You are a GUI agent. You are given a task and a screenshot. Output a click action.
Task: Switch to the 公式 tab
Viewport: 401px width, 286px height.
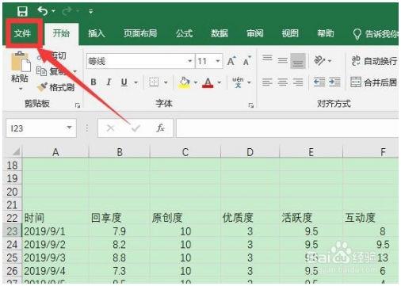(x=184, y=33)
